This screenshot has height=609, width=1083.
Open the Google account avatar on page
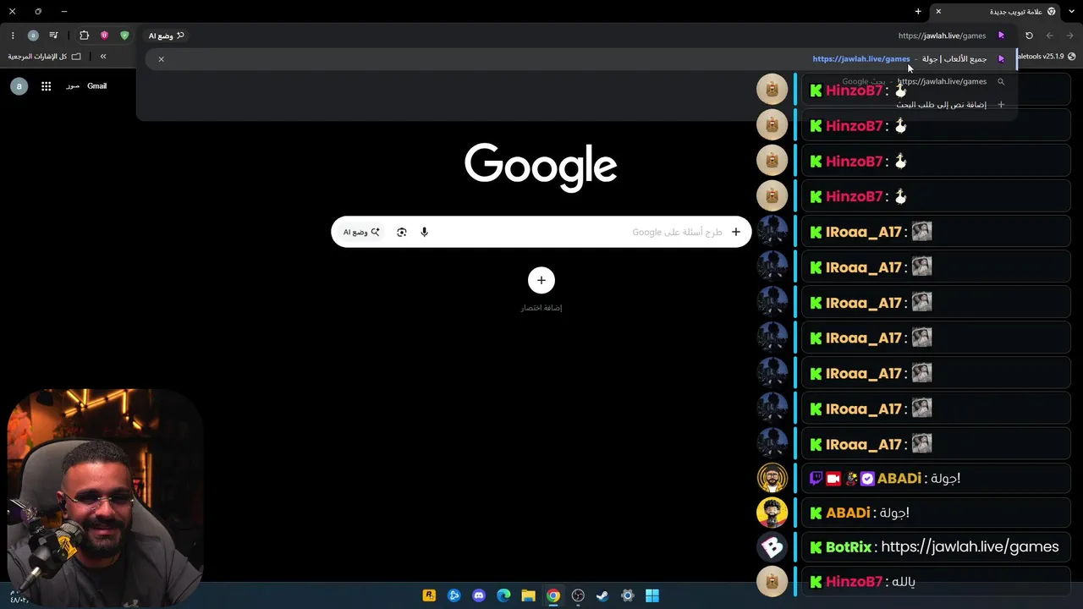pos(19,86)
